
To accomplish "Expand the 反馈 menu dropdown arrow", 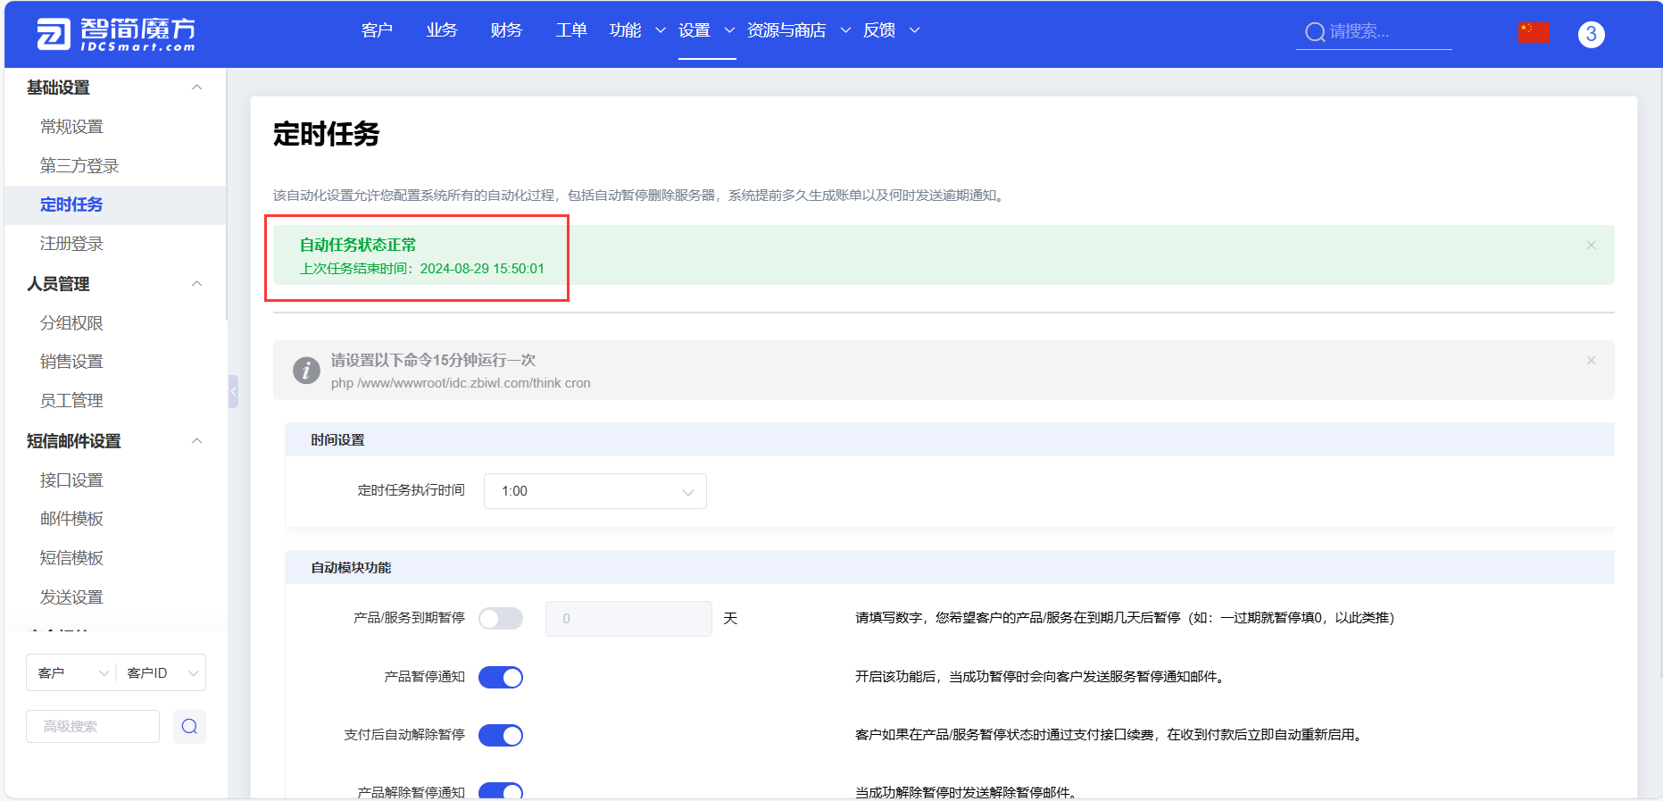I will 914,30.
